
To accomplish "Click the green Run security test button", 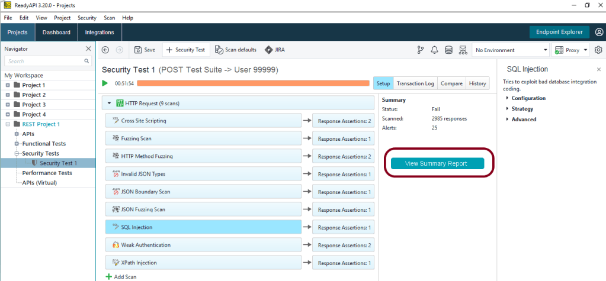I will click(105, 83).
